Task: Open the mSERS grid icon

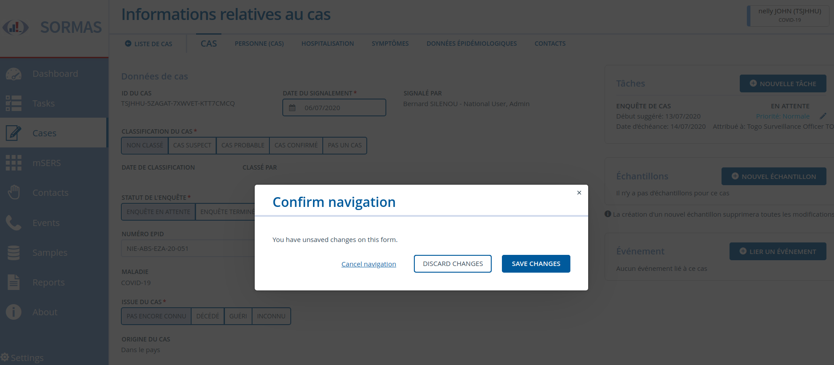Action: click(13, 163)
